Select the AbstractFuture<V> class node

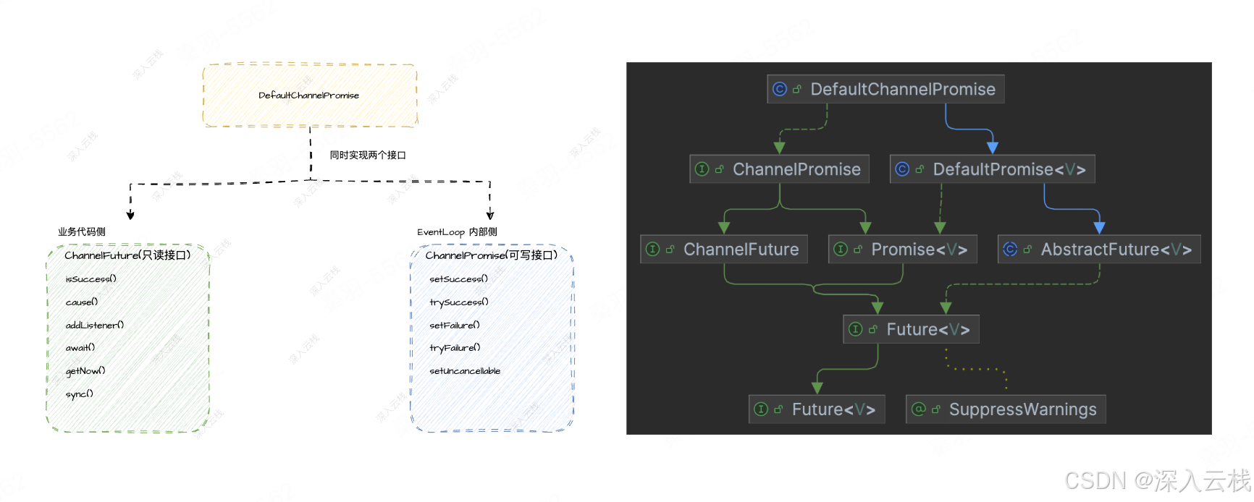1099,250
